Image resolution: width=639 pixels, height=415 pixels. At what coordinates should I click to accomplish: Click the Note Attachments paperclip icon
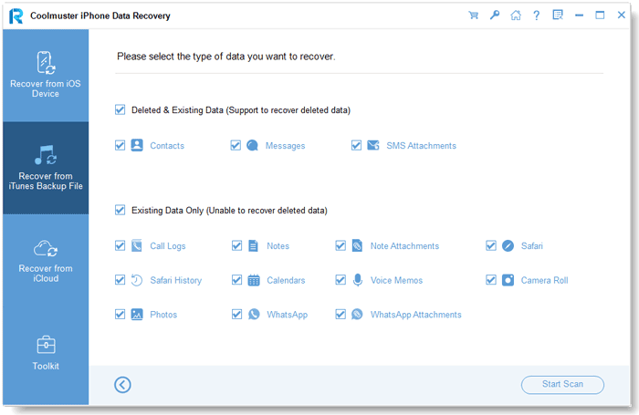[357, 245]
